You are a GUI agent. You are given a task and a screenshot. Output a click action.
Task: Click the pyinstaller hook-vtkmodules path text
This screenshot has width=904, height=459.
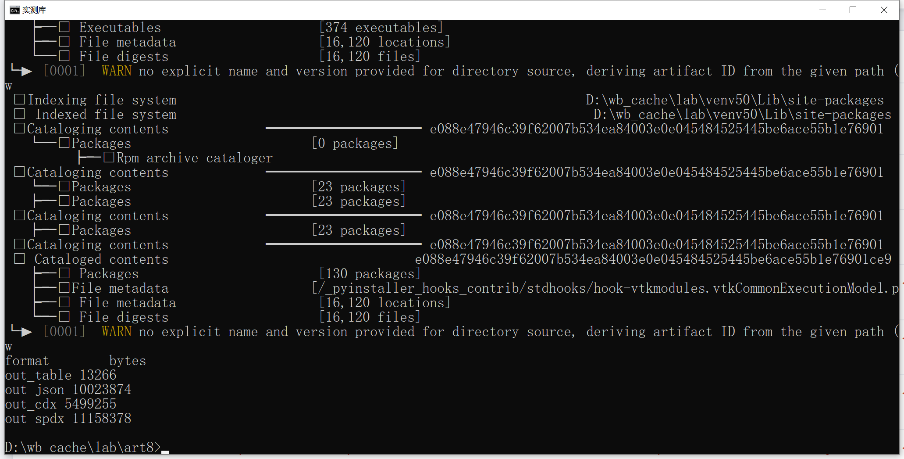pyautogui.click(x=605, y=288)
